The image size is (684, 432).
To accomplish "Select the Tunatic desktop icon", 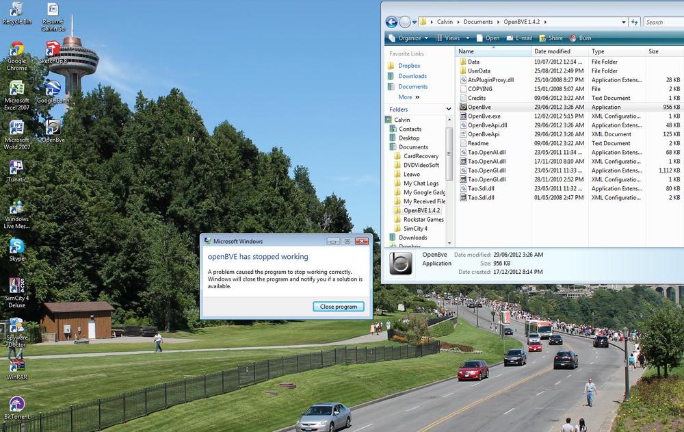I will point(16,170).
